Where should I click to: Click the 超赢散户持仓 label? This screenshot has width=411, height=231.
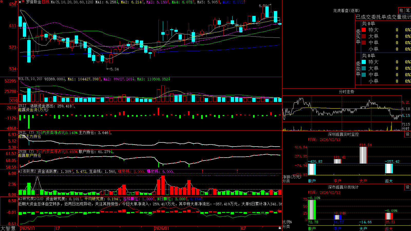click(30, 155)
